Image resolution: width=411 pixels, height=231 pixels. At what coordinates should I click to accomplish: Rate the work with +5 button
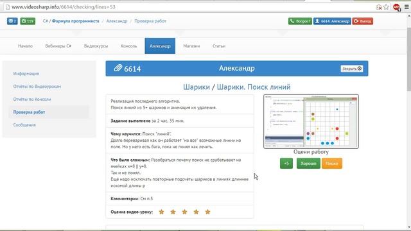pos(286,163)
